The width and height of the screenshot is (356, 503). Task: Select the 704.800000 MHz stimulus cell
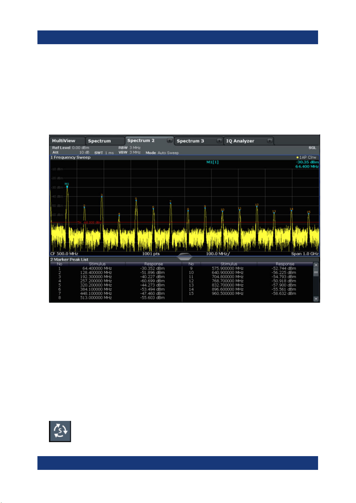(x=228, y=277)
